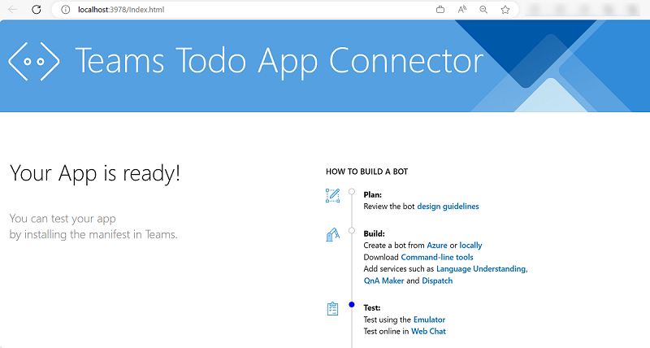Click the 'HOW TO BUILD A BOT' heading

(367, 172)
